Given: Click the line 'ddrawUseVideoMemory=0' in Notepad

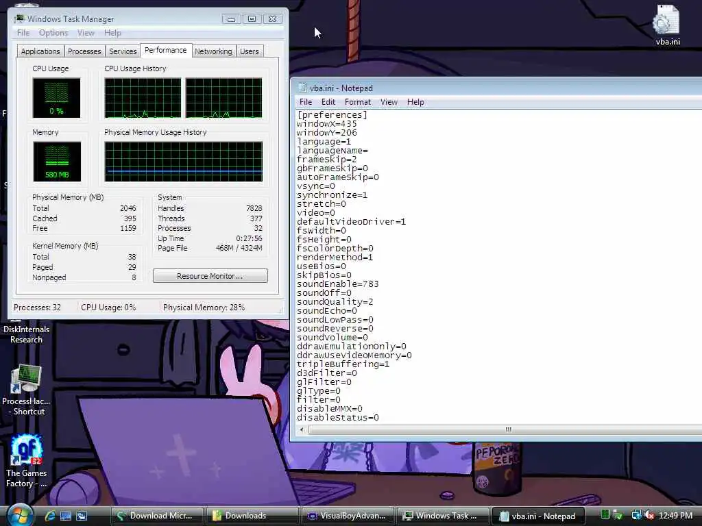Looking at the screenshot, I should click(x=354, y=355).
